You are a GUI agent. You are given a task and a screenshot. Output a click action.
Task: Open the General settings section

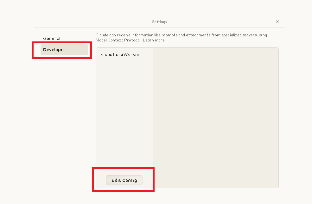pos(52,38)
